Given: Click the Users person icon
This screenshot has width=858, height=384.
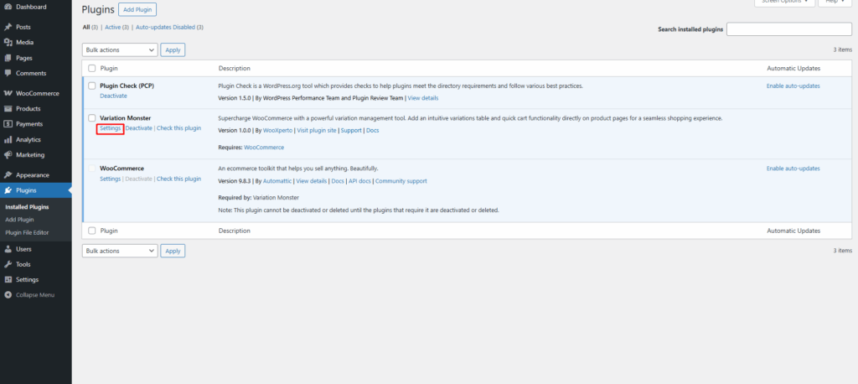Looking at the screenshot, I should coord(8,249).
